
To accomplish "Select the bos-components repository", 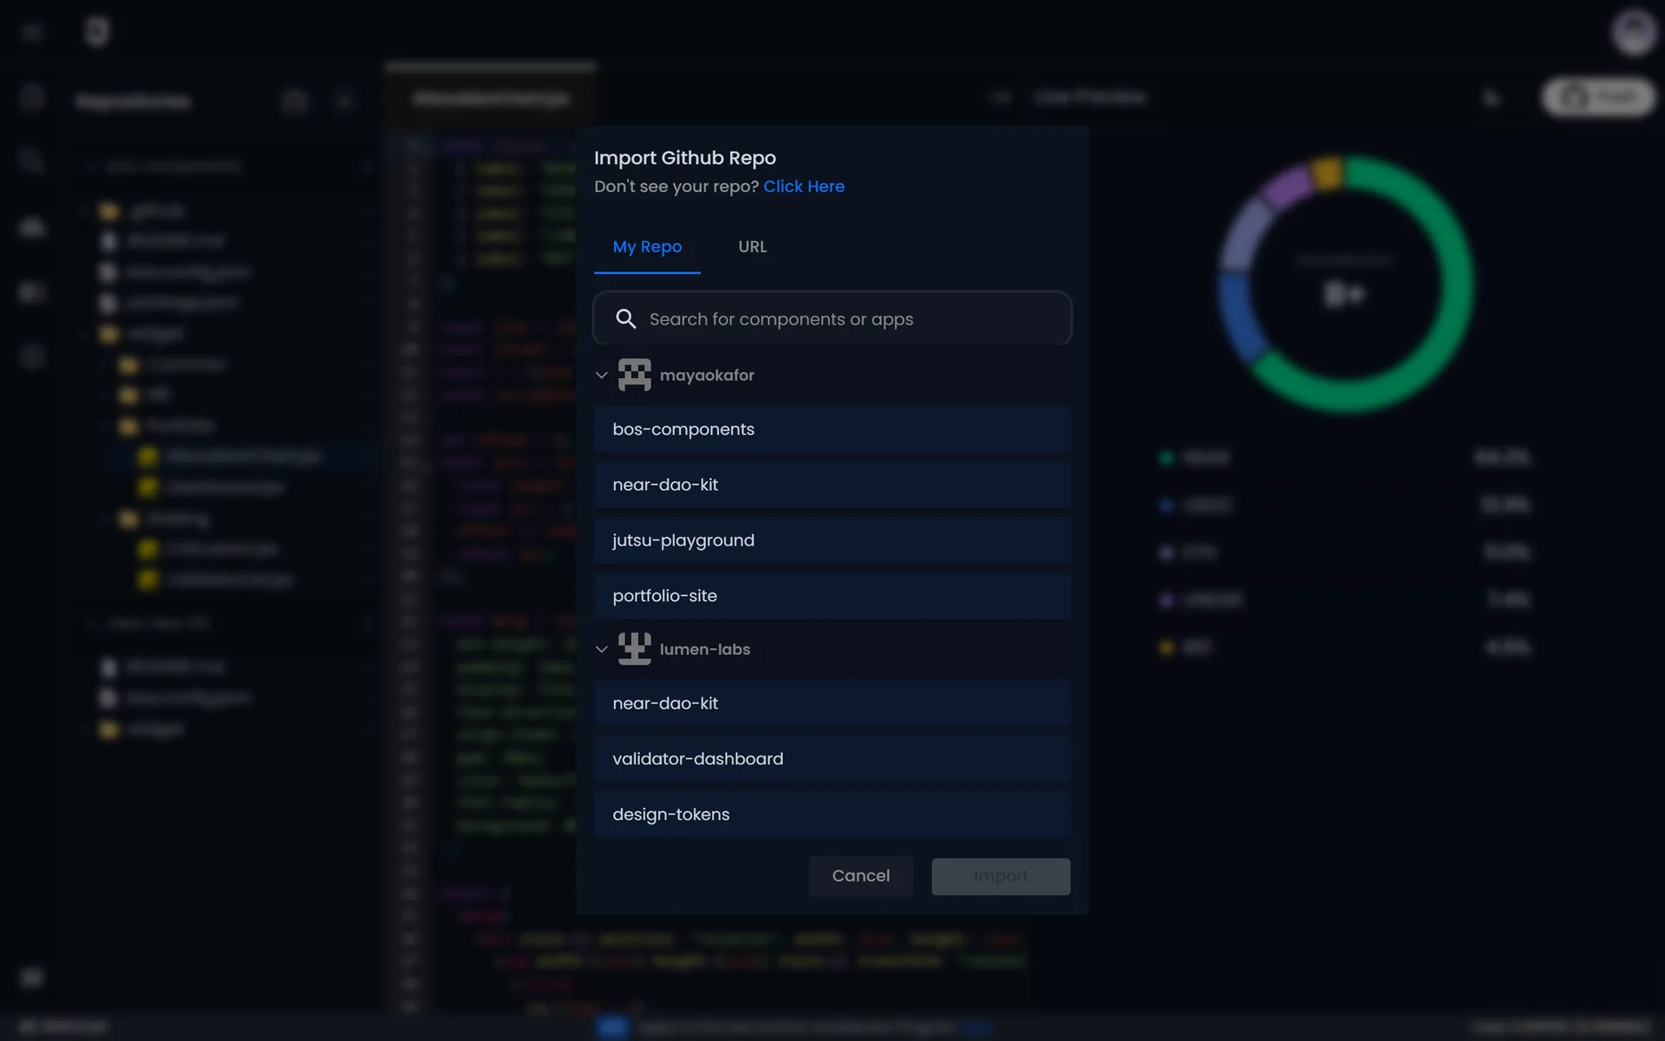I will coord(832,429).
